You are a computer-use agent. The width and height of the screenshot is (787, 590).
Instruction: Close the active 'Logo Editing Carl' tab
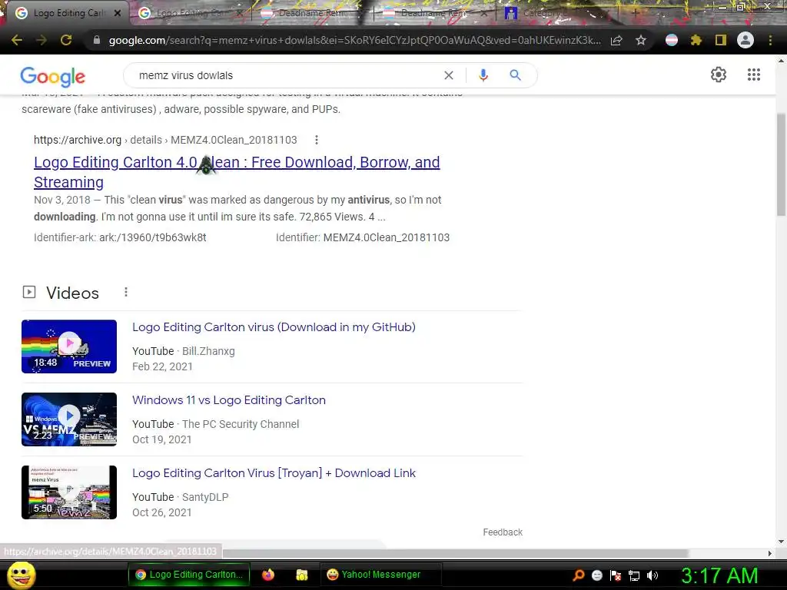coord(118,13)
